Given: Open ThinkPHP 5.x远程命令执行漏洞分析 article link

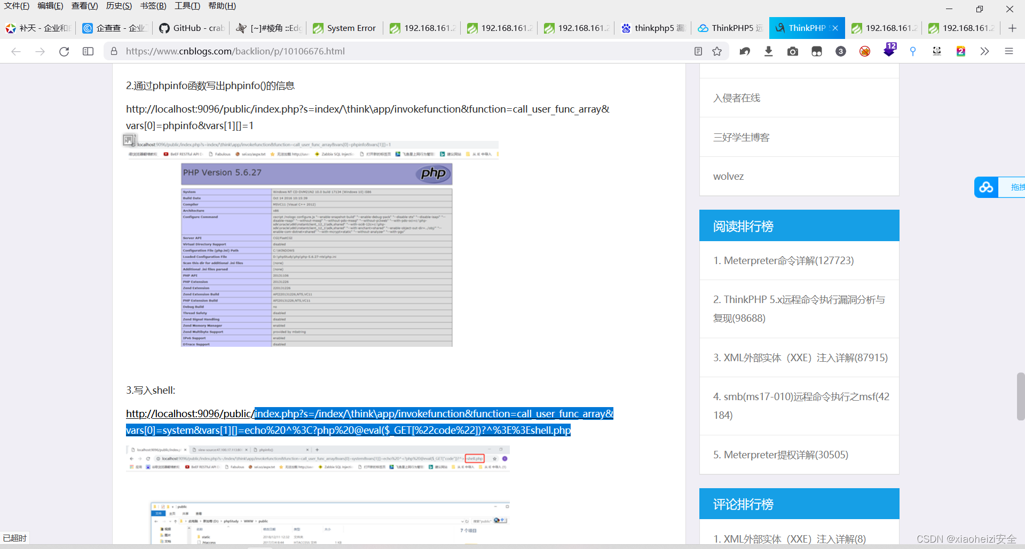Looking at the screenshot, I should [799, 309].
